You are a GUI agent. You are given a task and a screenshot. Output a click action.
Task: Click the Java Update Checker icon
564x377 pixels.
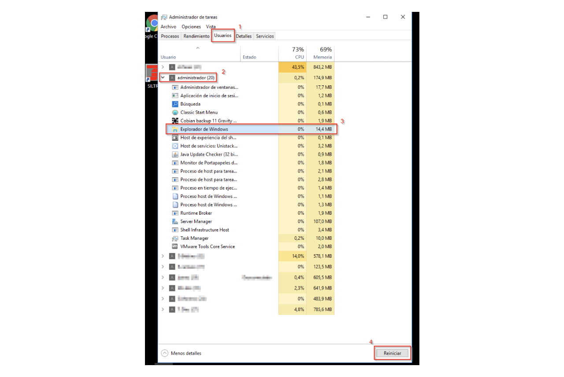click(175, 154)
